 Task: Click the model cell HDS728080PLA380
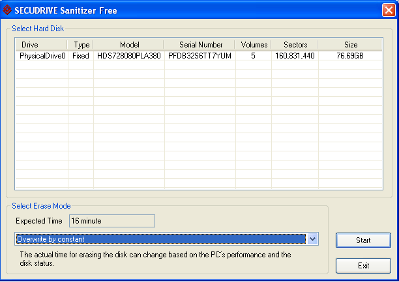click(129, 56)
